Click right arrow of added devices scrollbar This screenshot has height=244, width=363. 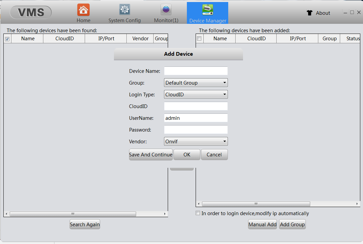tap(357, 204)
